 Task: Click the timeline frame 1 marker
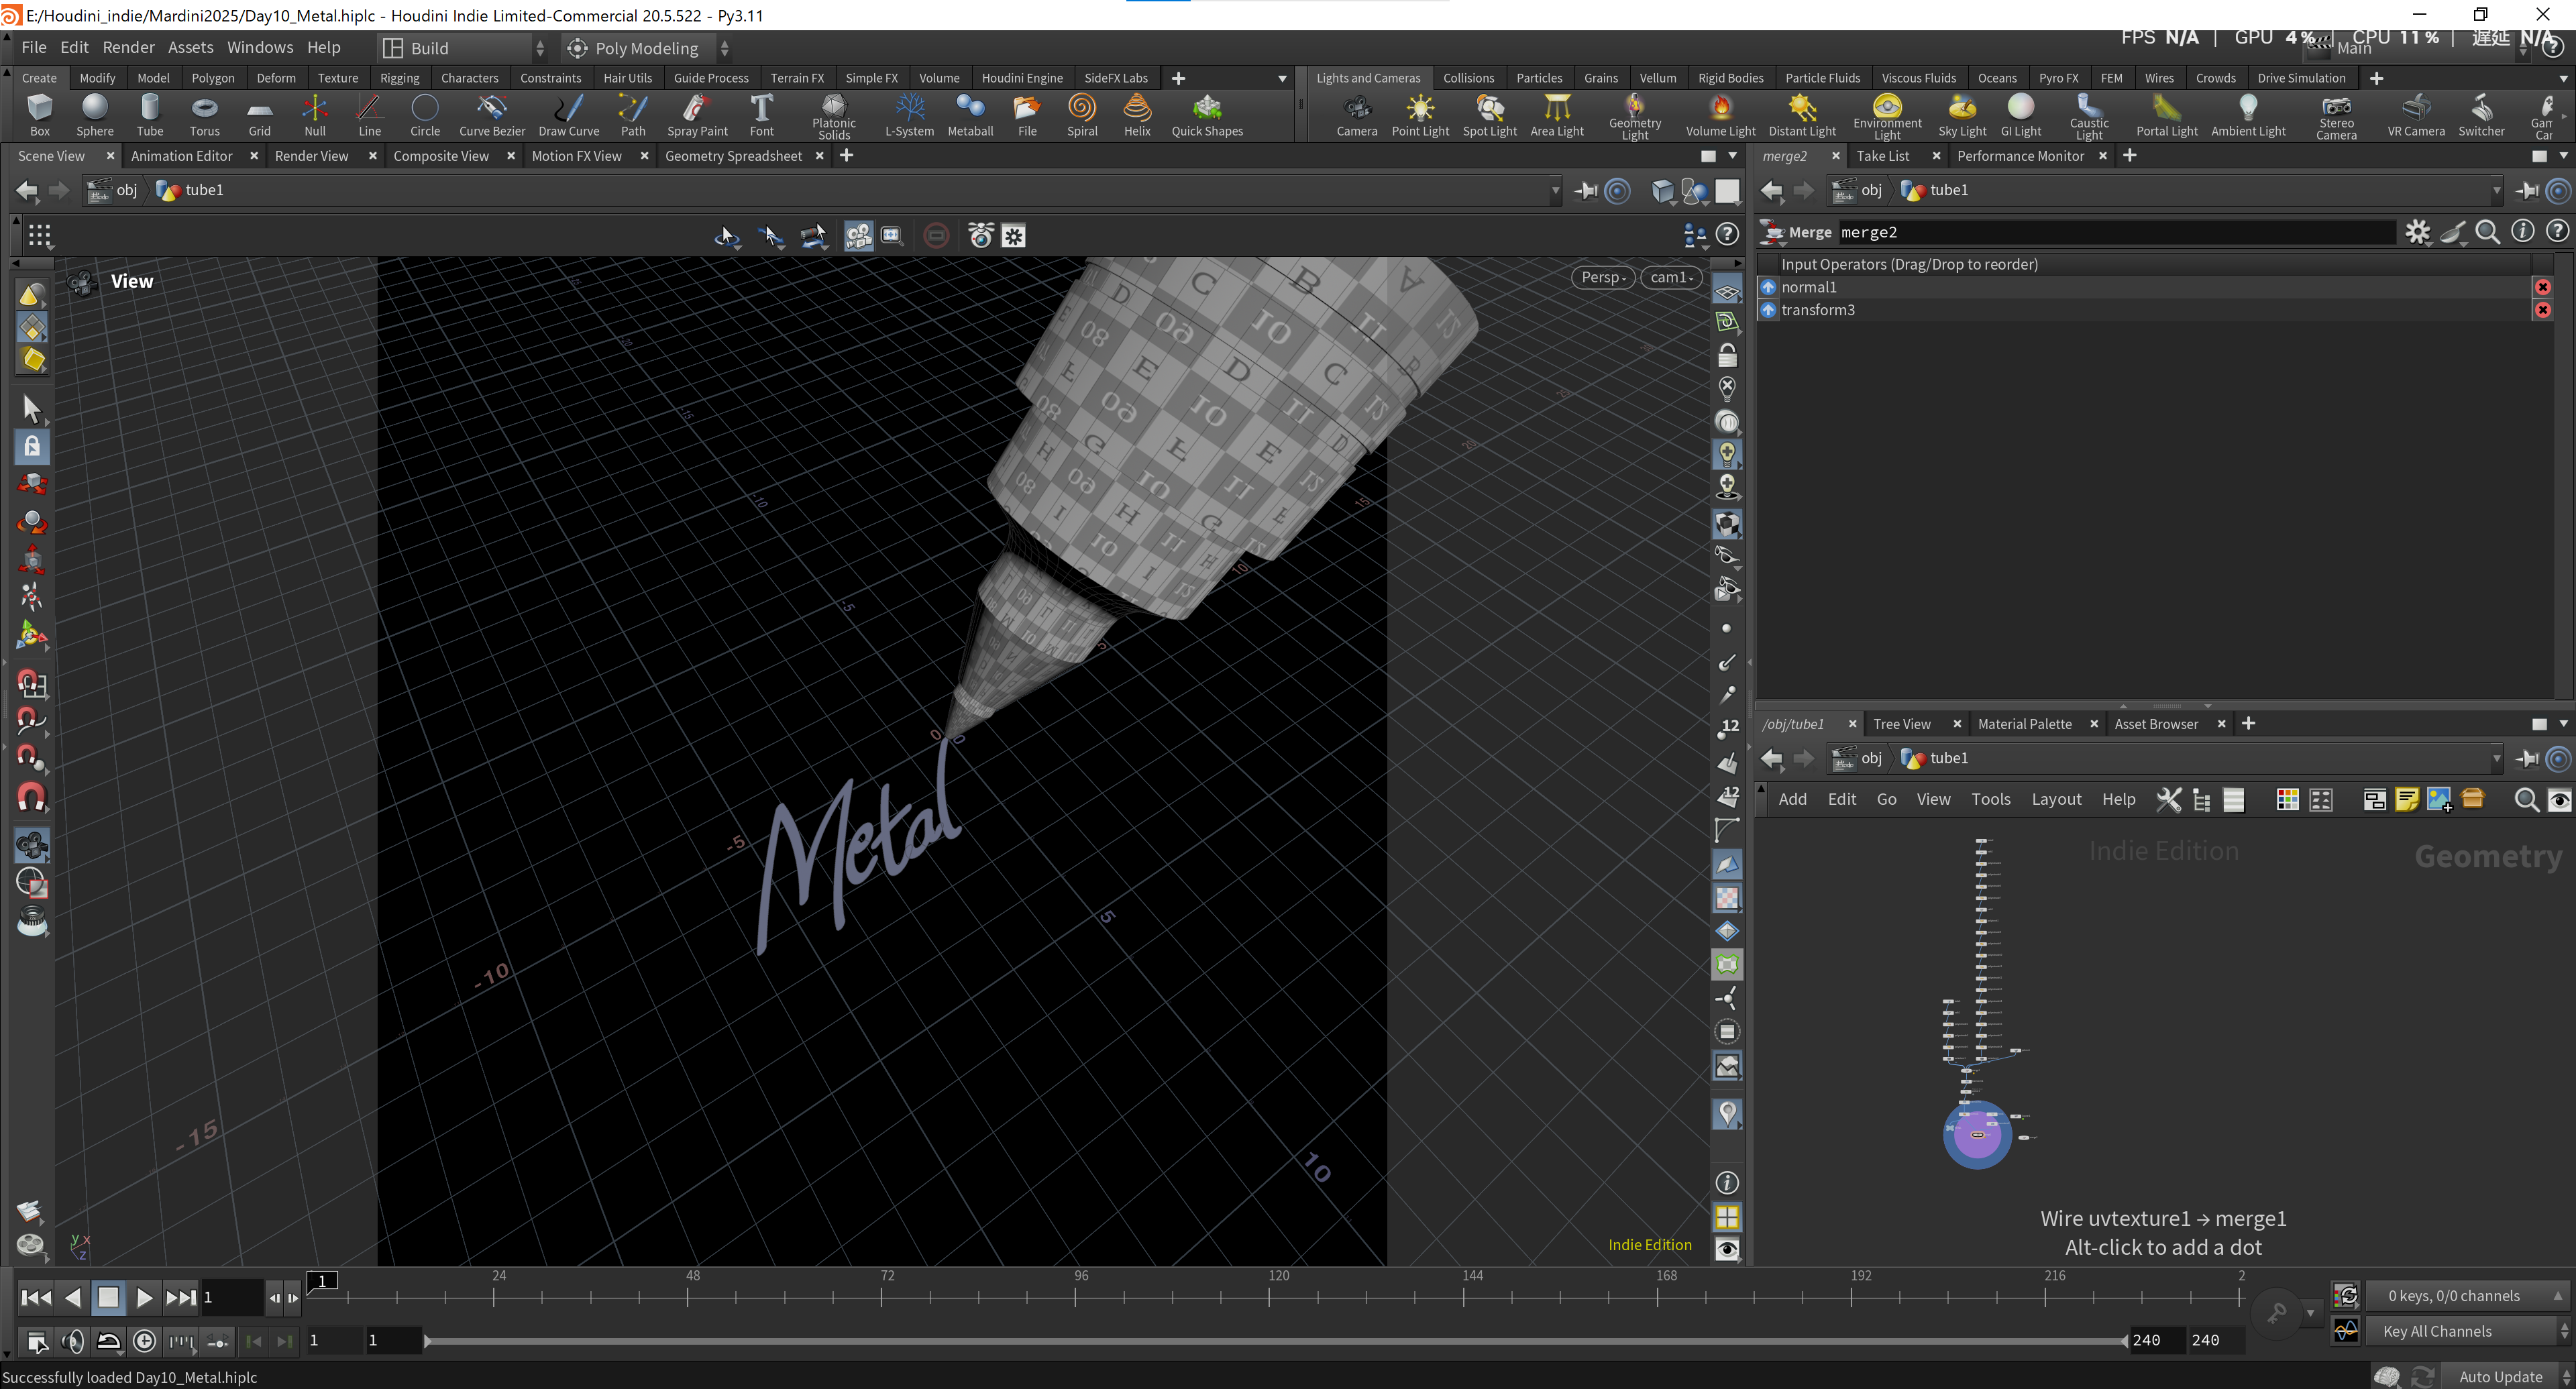pyautogui.click(x=322, y=1281)
